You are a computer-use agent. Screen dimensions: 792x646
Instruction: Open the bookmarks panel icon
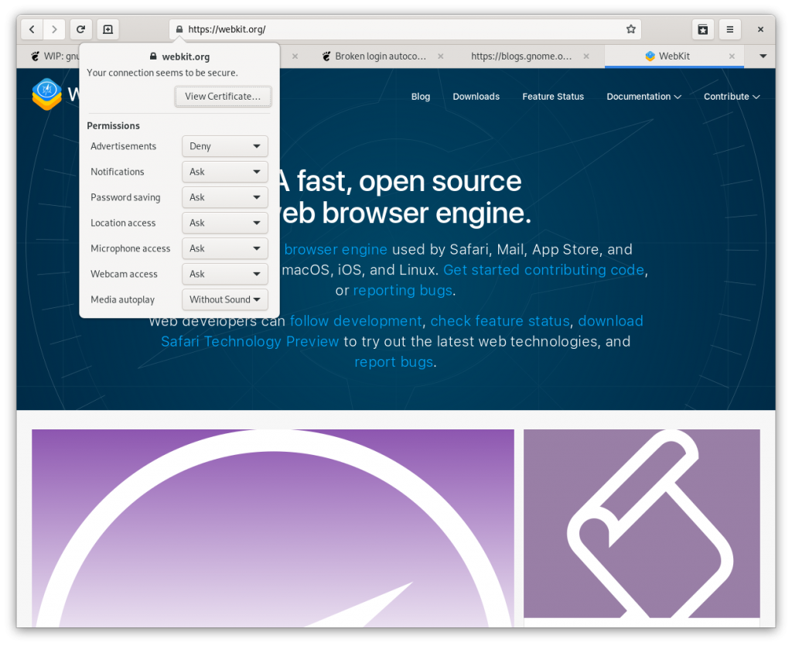pos(703,29)
